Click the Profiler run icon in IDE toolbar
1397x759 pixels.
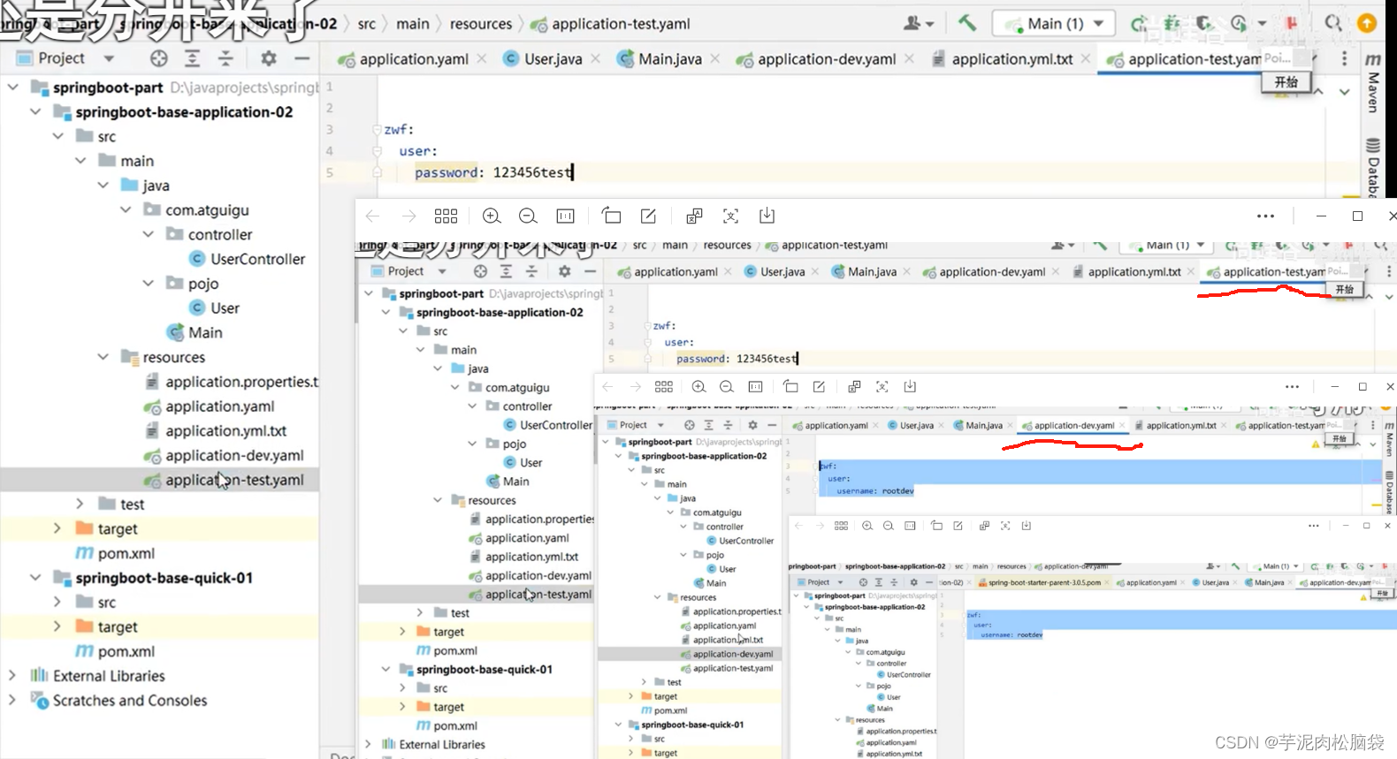pyautogui.click(x=1238, y=24)
